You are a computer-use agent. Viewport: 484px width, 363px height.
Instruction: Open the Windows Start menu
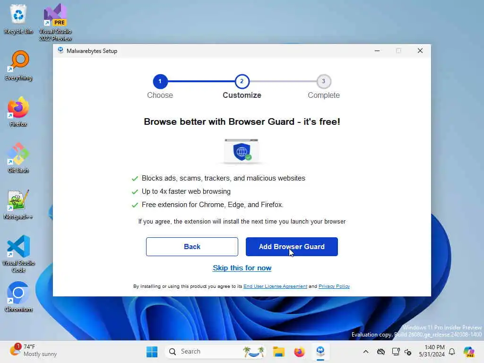pyautogui.click(x=152, y=352)
